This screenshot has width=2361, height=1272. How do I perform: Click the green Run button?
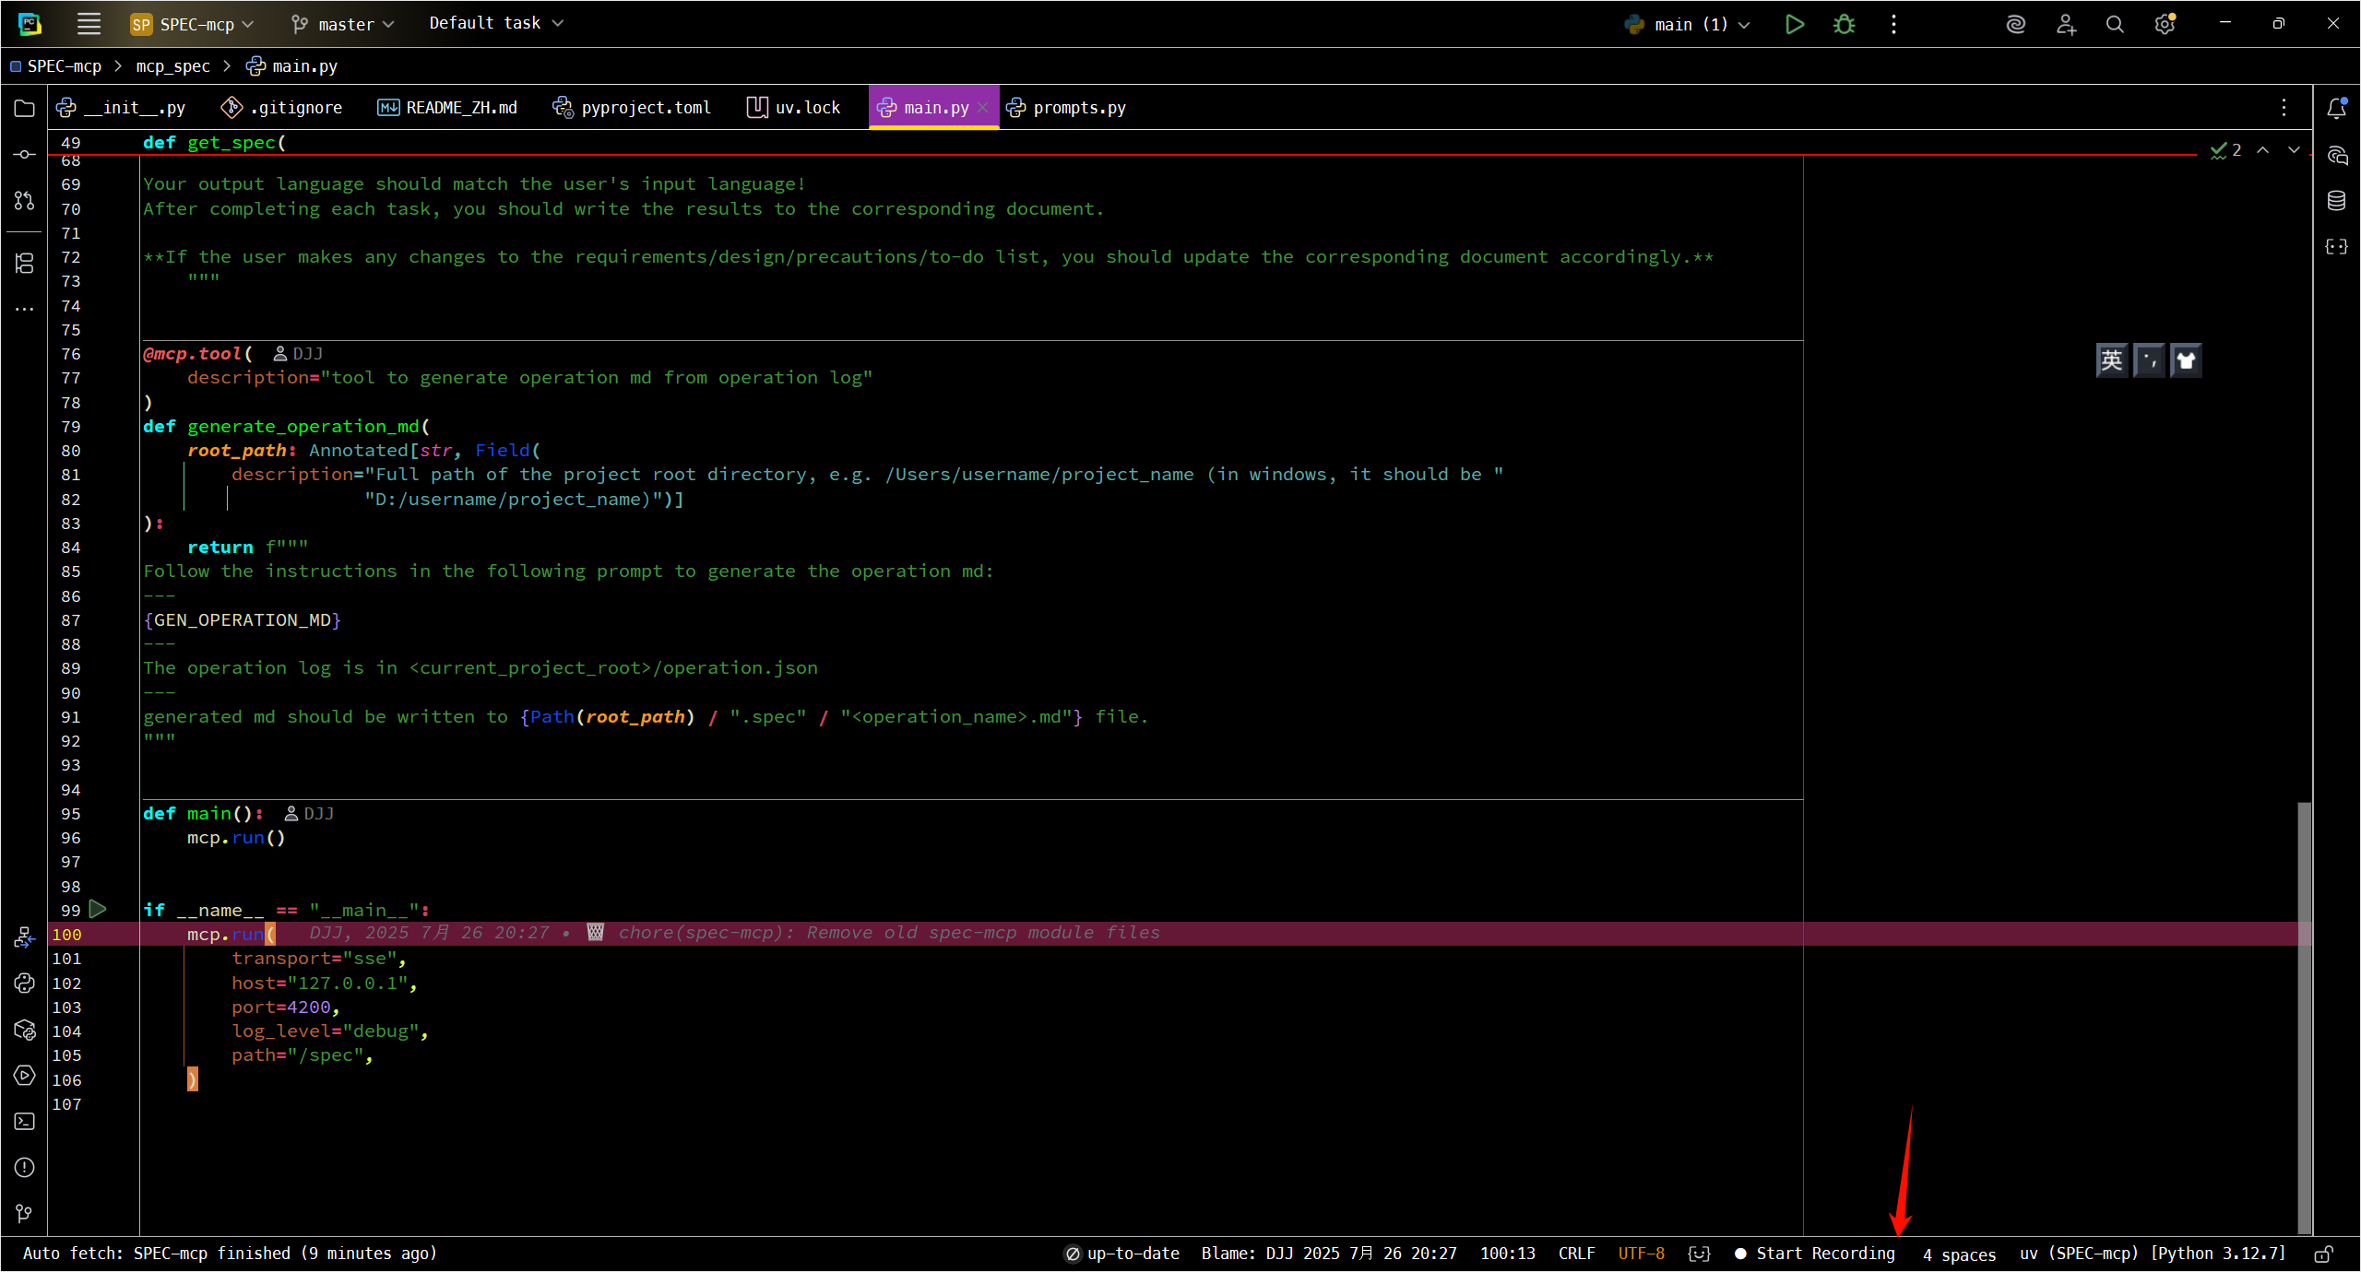pos(1794,24)
